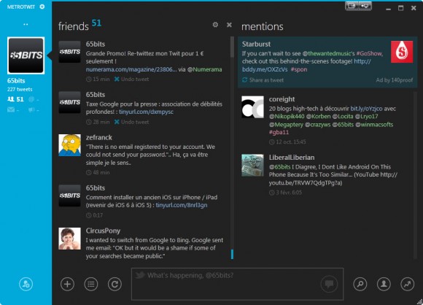
Task: Open the trends chart button
Action: click(x=408, y=284)
